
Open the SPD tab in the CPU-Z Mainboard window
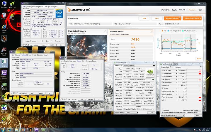pos(35,55)
